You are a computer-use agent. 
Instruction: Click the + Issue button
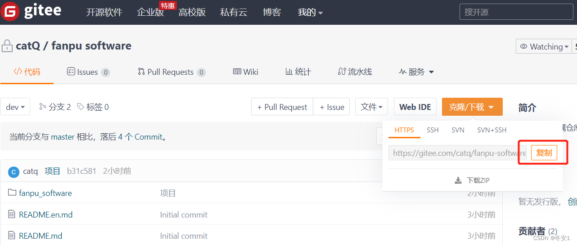point(332,107)
